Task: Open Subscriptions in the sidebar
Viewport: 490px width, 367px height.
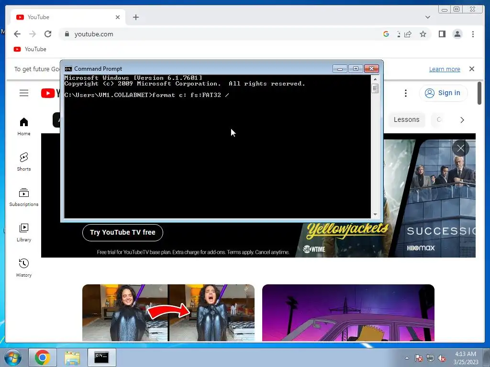Action: click(24, 197)
